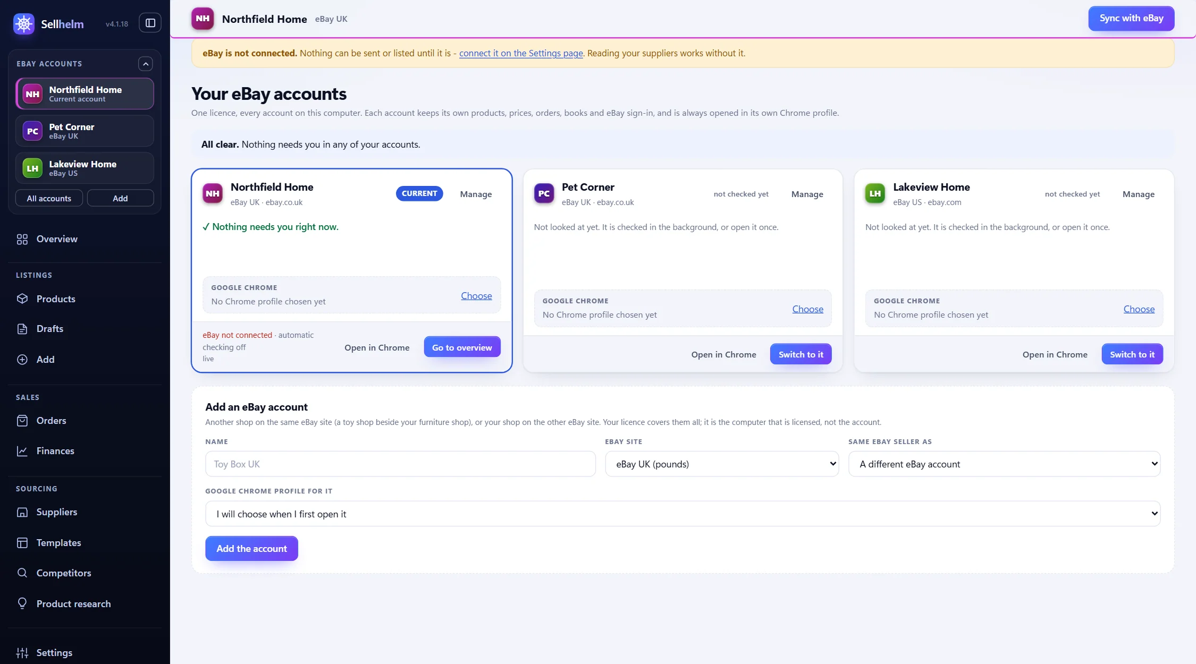This screenshot has height=664, width=1196.
Task: Click the Competitors magnifier icon
Action: pyautogui.click(x=22, y=573)
